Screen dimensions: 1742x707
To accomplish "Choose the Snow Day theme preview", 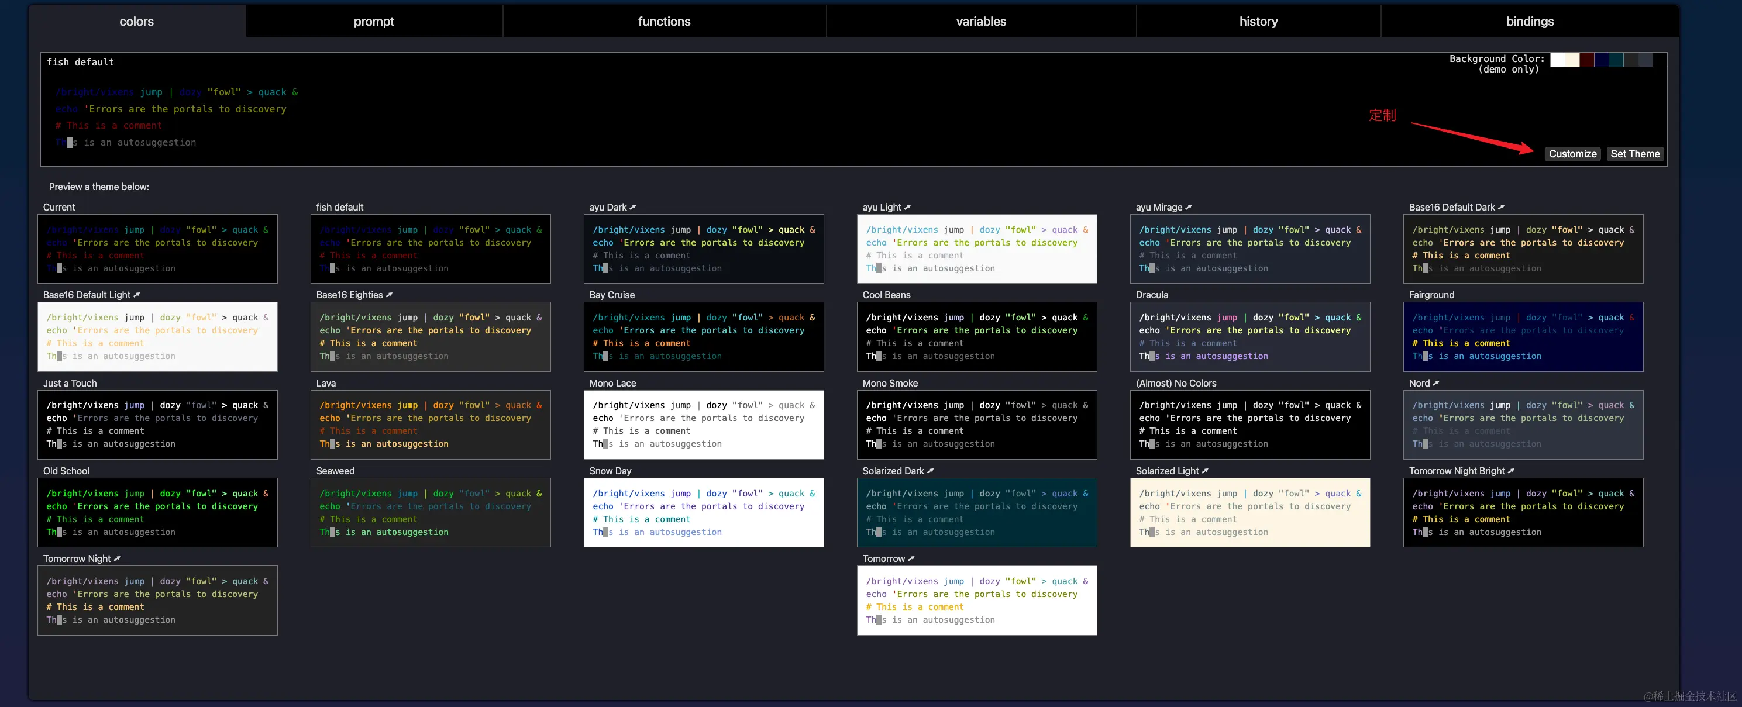I will click(704, 512).
